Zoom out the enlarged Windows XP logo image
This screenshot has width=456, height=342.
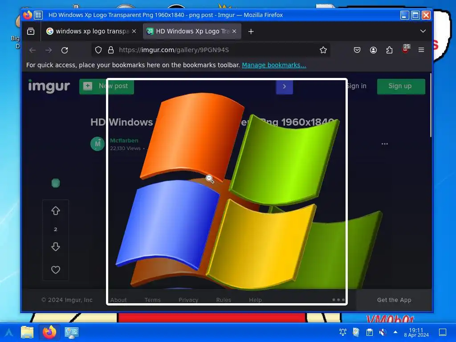tap(227, 192)
